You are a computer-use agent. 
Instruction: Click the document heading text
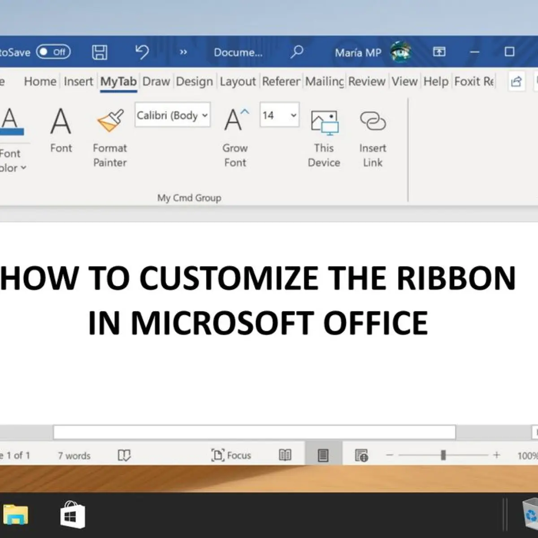click(258, 299)
